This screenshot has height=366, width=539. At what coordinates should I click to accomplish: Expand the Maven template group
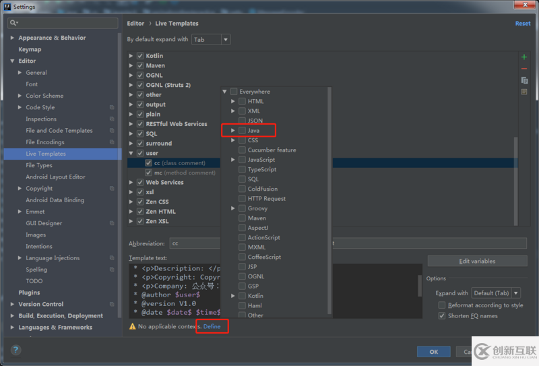click(131, 65)
